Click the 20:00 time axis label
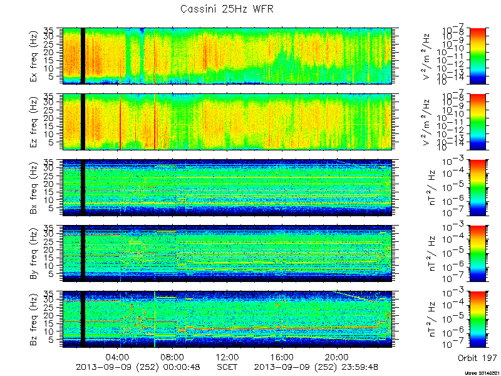This screenshot has width=501, height=376. (x=337, y=357)
